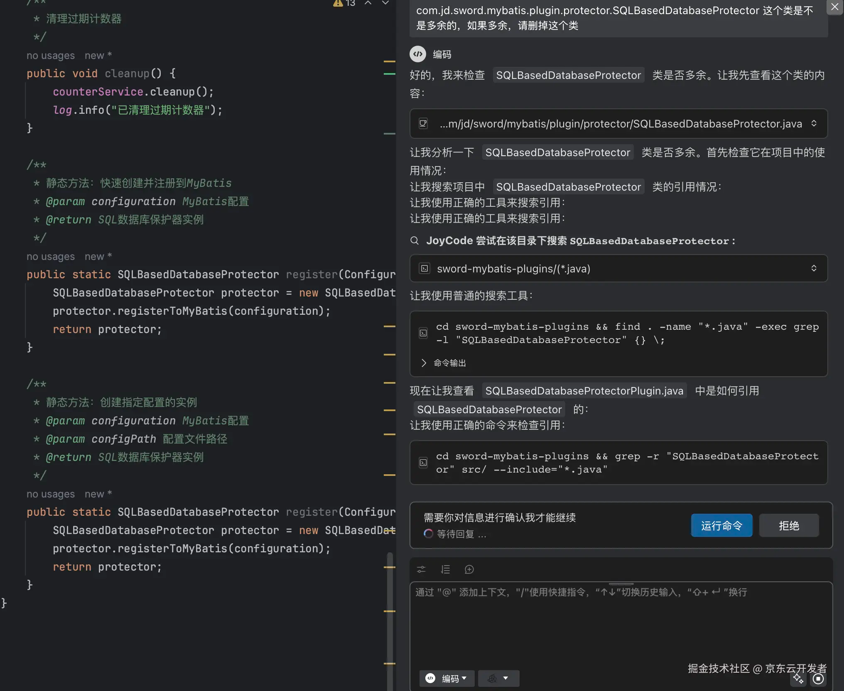The height and width of the screenshot is (691, 844).
Task: Expand the sword-mybatis-plugins search result block
Action: (x=814, y=268)
